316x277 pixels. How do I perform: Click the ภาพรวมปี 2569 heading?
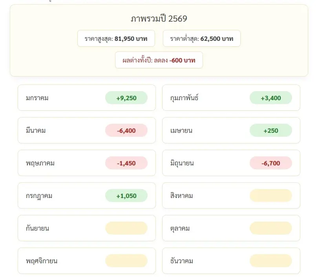coord(159,18)
